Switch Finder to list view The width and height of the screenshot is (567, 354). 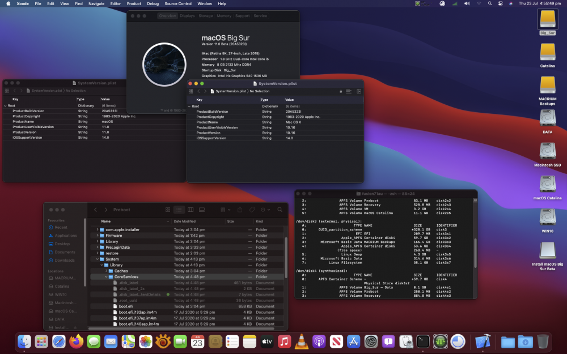pos(179,210)
